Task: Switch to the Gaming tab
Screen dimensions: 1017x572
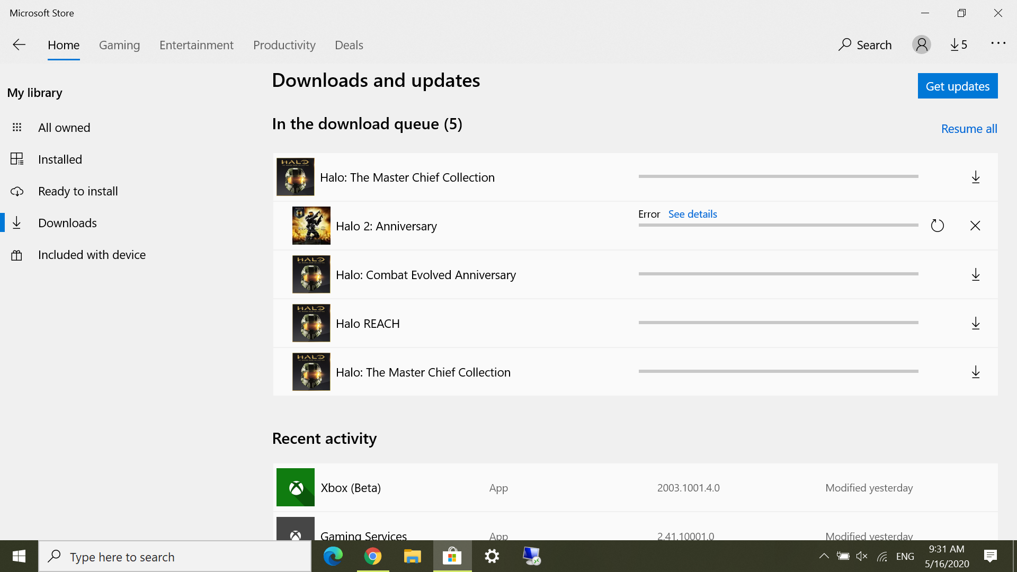Action: (119, 45)
